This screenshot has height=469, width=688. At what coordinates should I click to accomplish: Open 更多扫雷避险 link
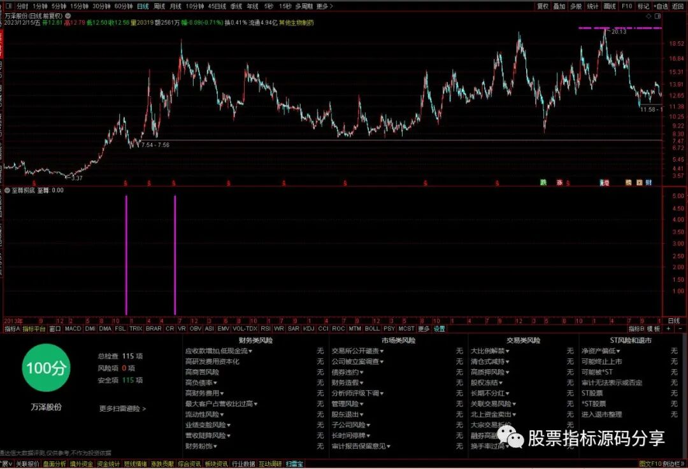(122, 409)
